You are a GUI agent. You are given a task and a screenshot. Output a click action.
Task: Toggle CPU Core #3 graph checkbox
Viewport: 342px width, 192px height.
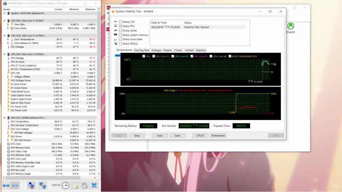tap(192, 56)
